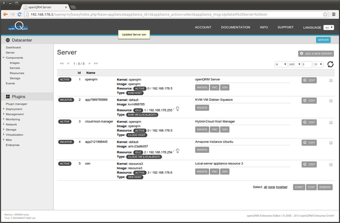Close the openQRM Server browser tab
This screenshot has height=223, width=340.
coord(66,7)
